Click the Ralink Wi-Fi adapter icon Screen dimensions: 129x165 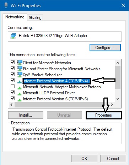[x=13, y=36]
